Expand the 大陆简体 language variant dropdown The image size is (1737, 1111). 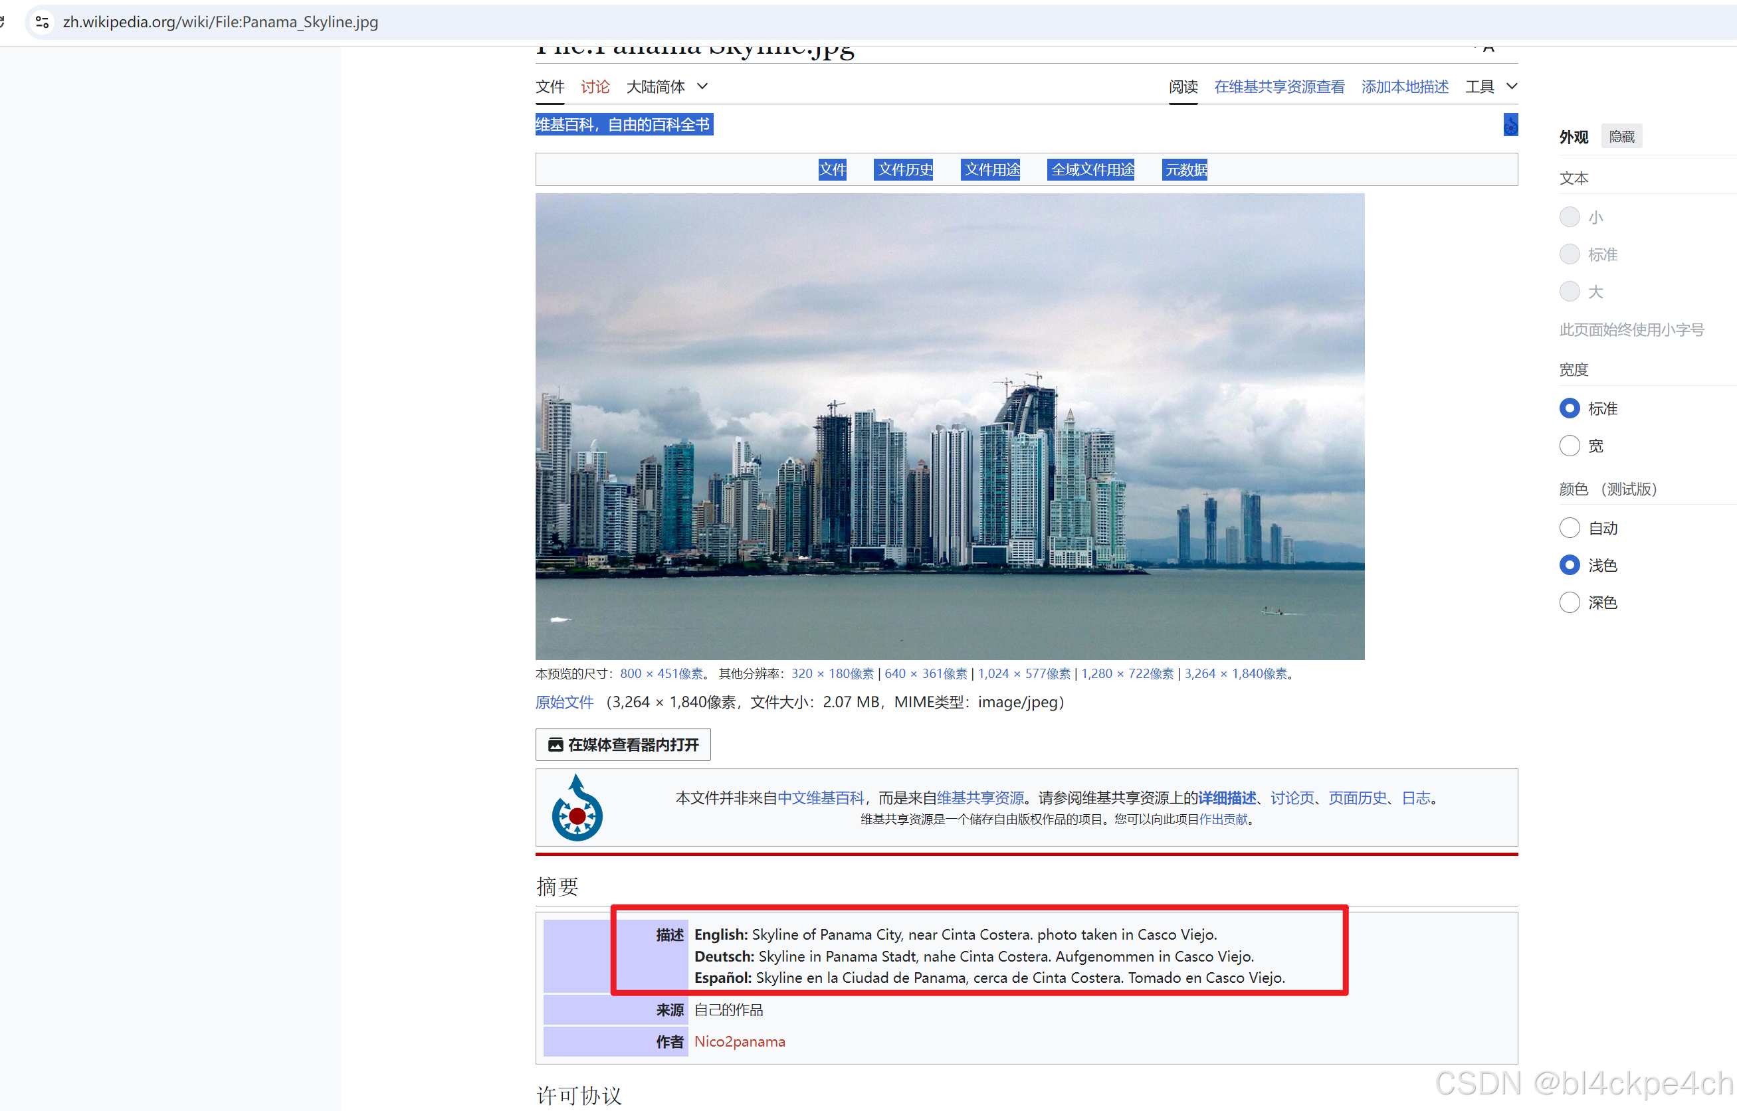coord(666,86)
